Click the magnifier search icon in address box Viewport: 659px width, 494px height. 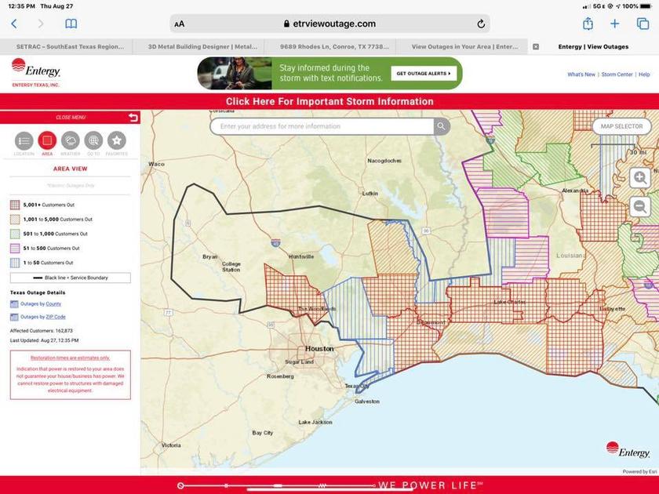click(441, 126)
